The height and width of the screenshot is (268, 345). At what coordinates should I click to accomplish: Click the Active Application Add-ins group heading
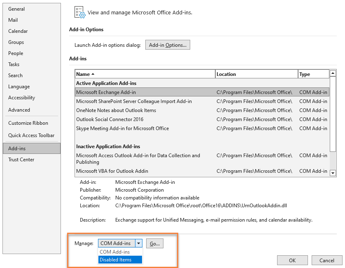click(106, 83)
